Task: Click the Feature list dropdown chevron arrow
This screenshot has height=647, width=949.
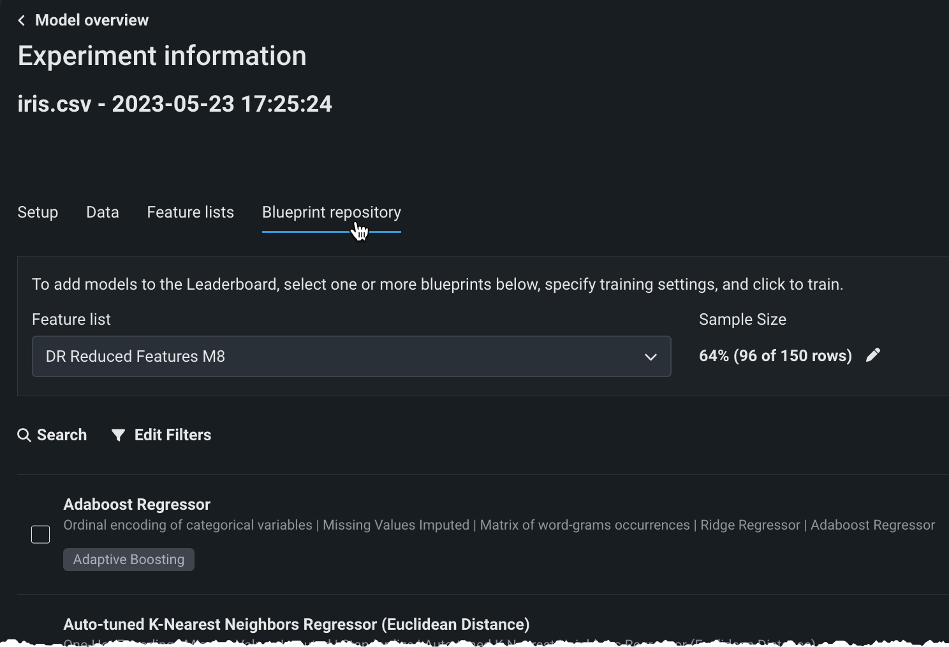Action: [651, 357]
